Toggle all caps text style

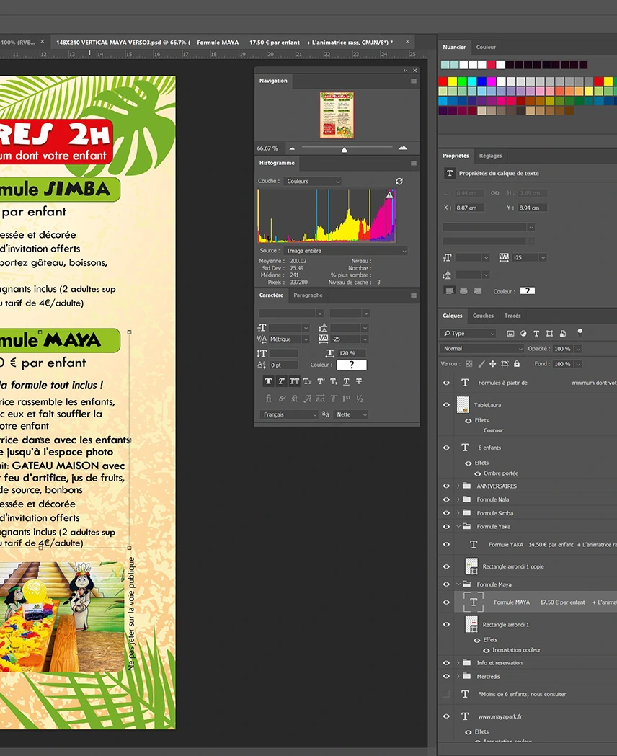(x=294, y=381)
